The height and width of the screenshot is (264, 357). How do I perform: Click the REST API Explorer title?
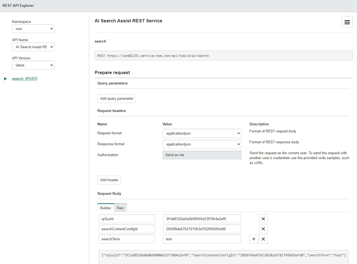pyautogui.click(x=18, y=5)
